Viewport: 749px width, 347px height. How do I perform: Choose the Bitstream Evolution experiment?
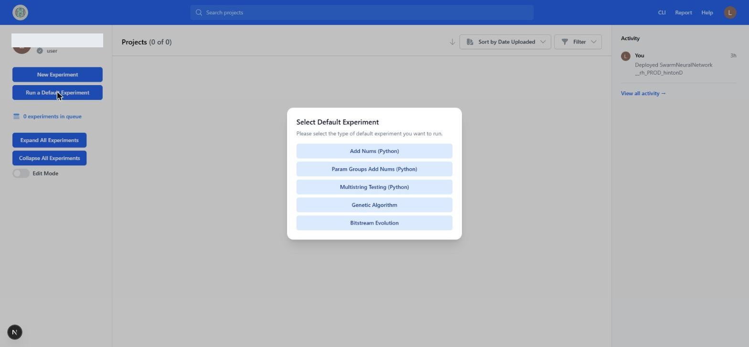[x=374, y=223]
